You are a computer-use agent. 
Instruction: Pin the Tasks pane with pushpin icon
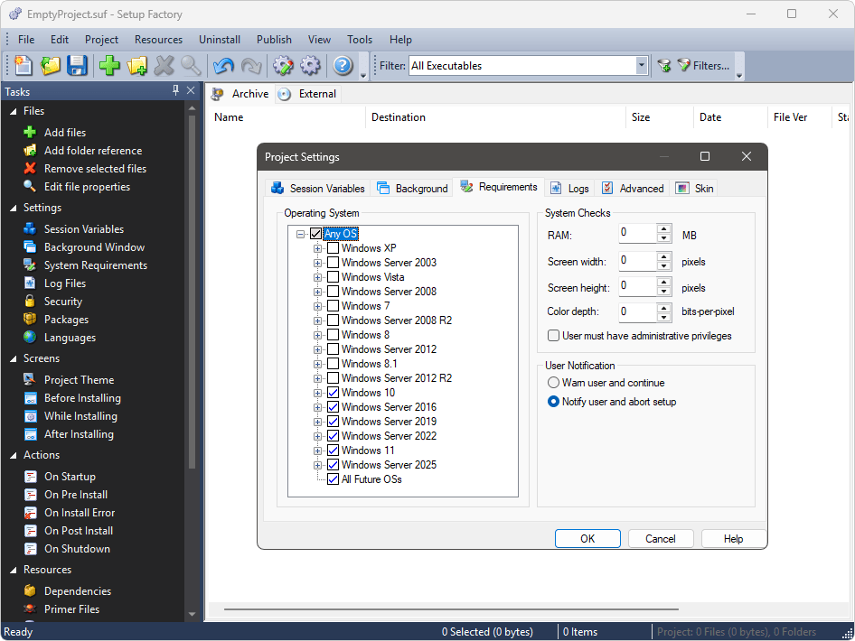175,90
